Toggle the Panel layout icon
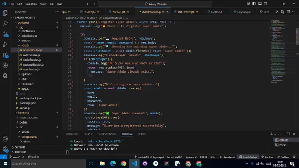Screen dimensions: 299x168 point(260,4)
